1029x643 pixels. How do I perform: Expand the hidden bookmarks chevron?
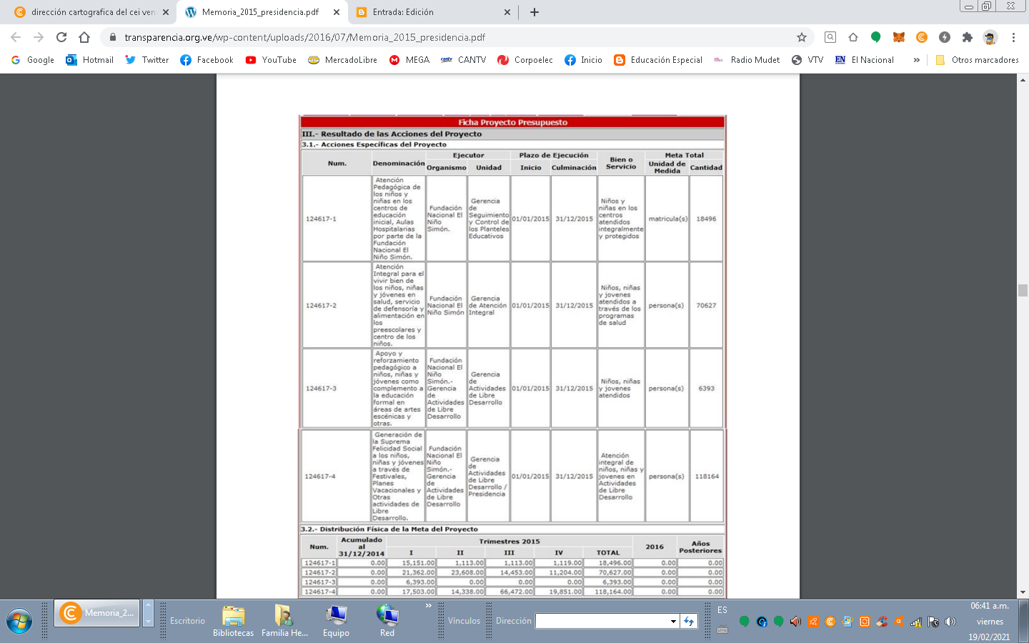pyautogui.click(x=916, y=60)
